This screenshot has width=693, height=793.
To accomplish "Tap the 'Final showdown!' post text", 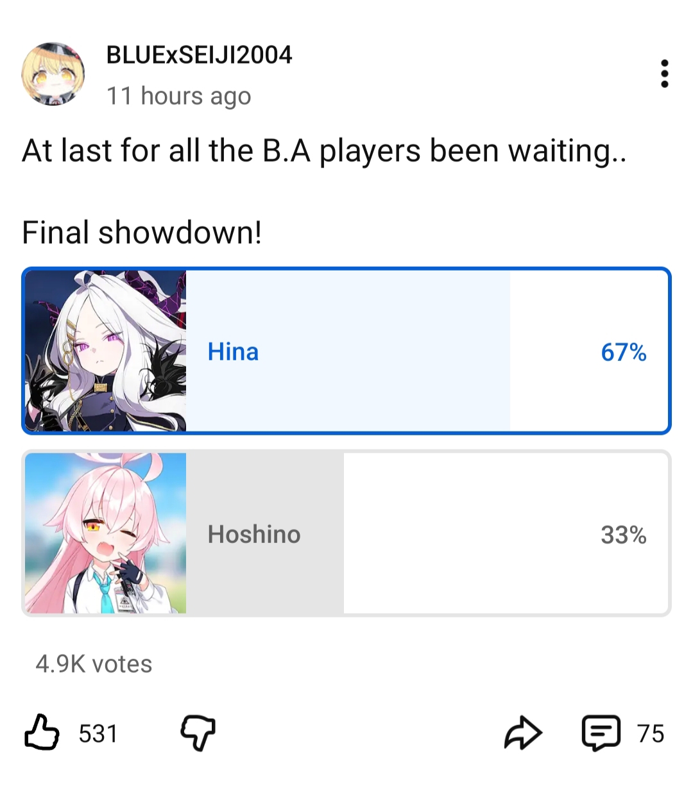I will point(142,232).
